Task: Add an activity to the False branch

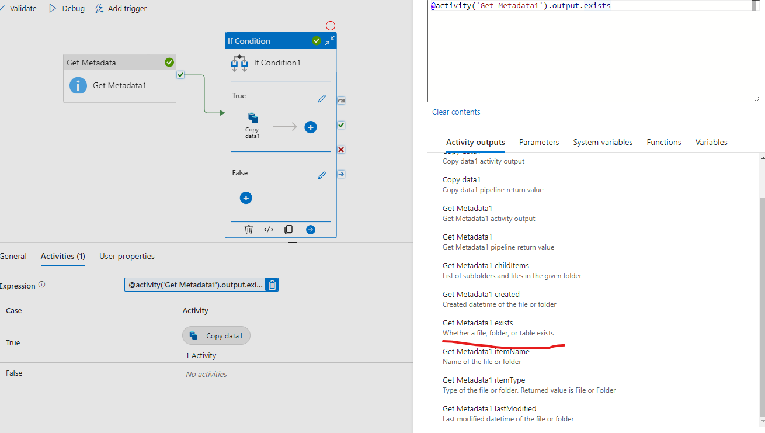Action: [x=245, y=198]
